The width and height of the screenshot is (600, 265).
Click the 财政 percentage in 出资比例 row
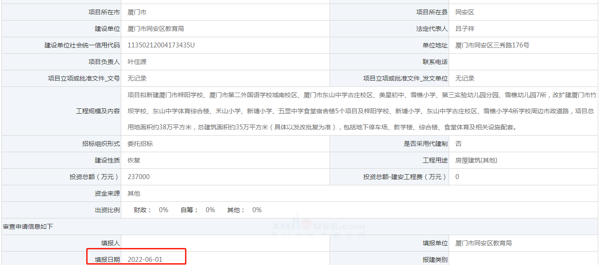coord(163,210)
